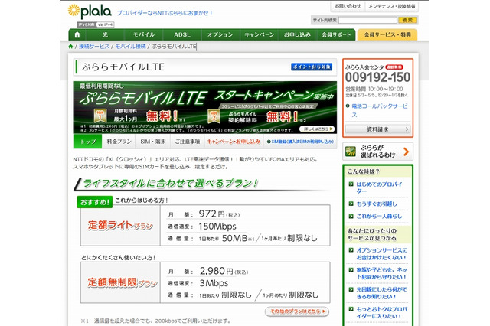Open the green home icon in navigation bar
490x326 pixels.
(77, 34)
